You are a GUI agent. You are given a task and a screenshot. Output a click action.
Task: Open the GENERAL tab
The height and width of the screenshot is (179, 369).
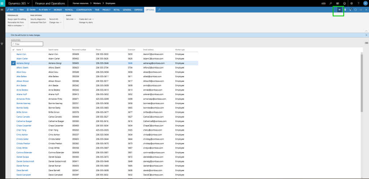pyautogui.click(x=127, y=10)
